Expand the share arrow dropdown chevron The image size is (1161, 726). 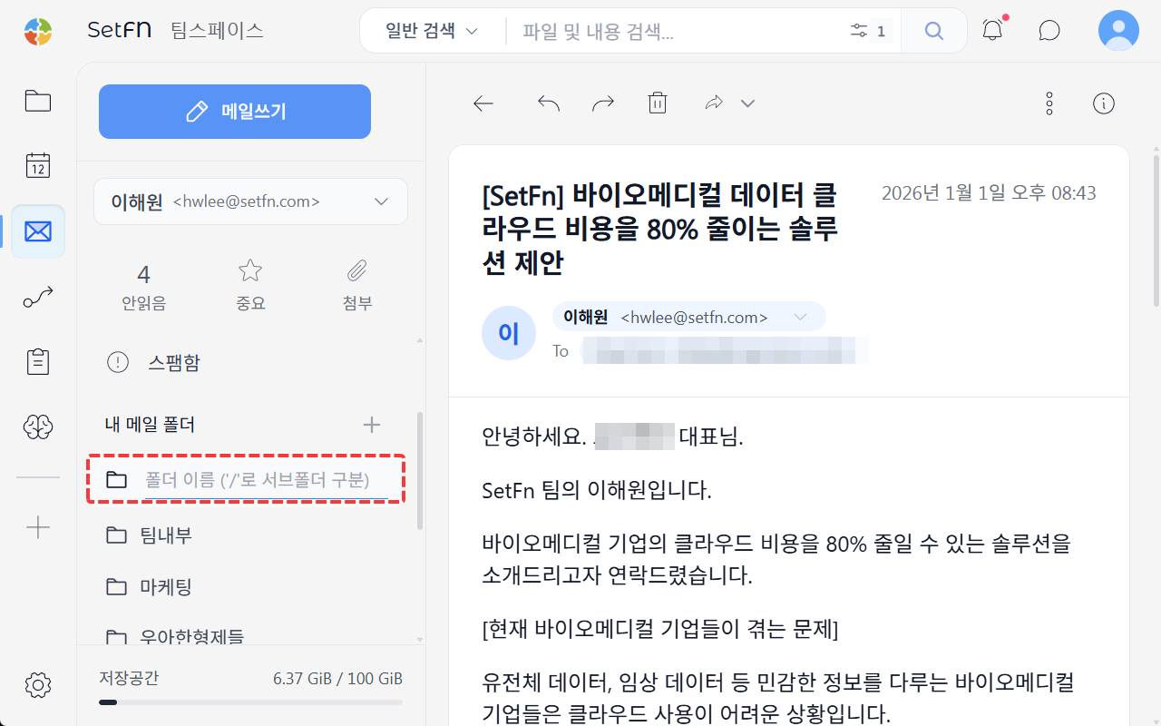tap(747, 103)
